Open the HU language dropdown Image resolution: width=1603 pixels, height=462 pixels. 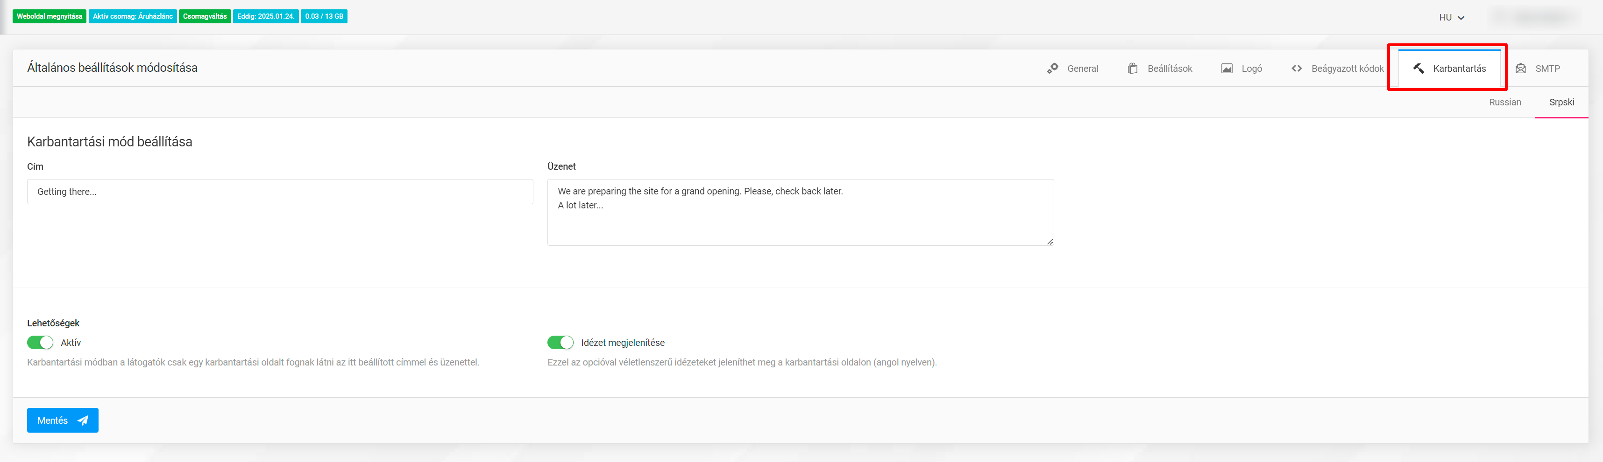(1451, 17)
